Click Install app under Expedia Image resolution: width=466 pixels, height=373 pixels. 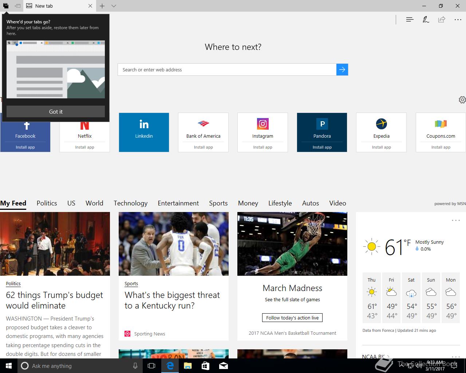point(382,147)
